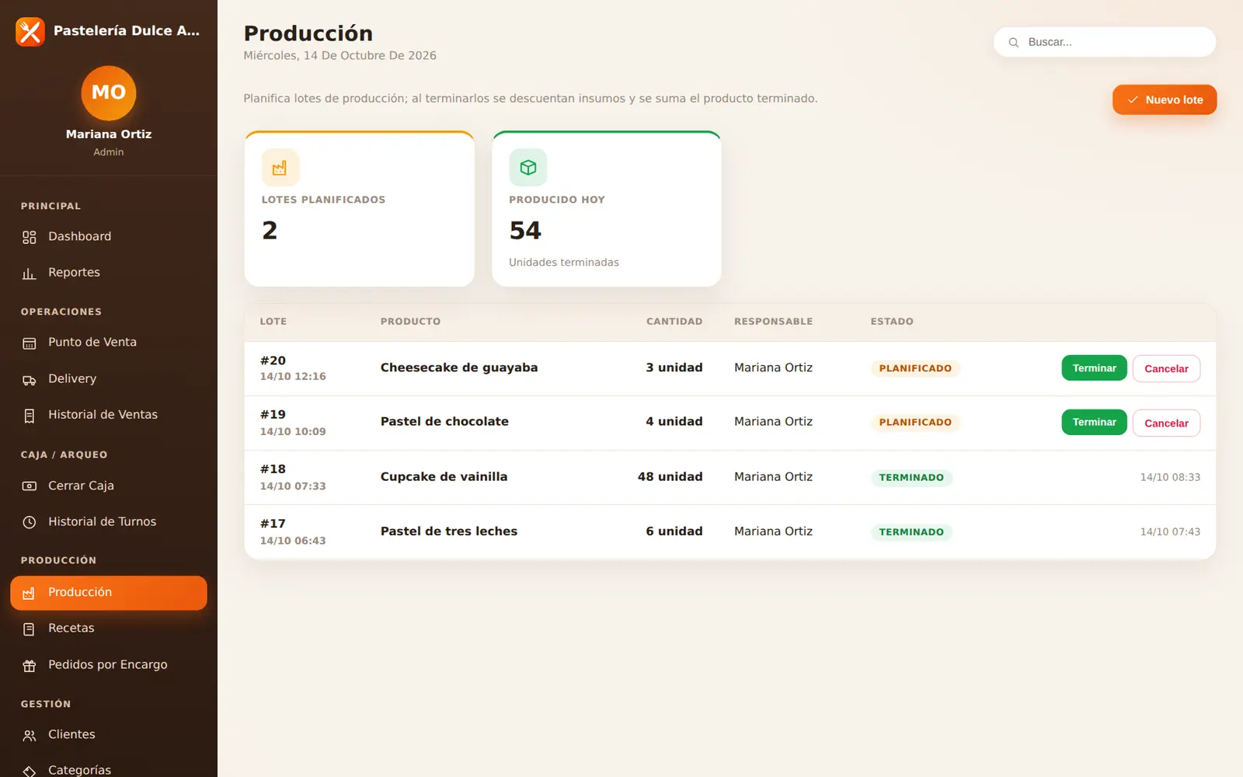Image resolution: width=1243 pixels, height=777 pixels.
Task: Terminar lote #20 Cheesecake de guayaba
Action: (x=1094, y=368)
